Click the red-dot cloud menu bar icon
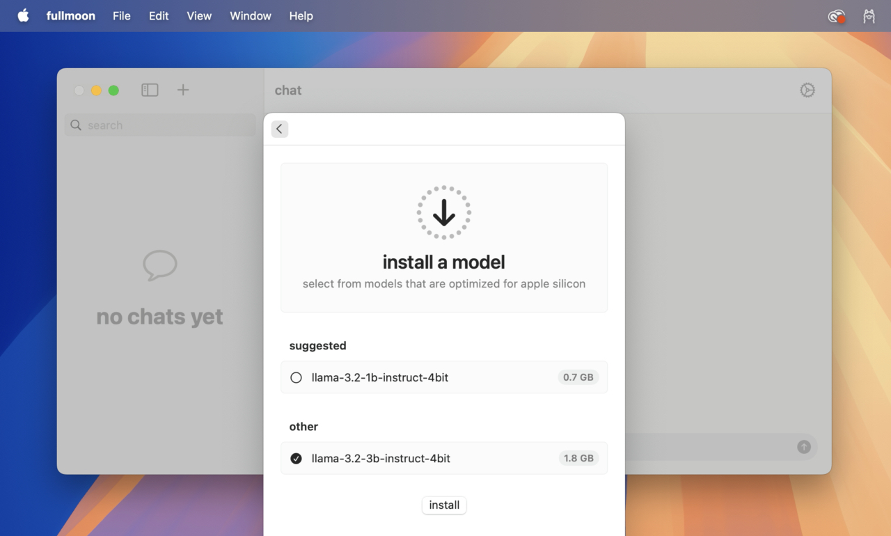 point(836,16)
